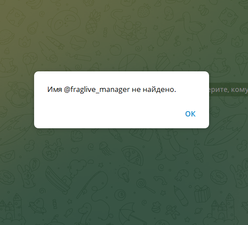The image size is (248, 225).
Task: Confirm the dialog with OK
Action: [190, 114]
